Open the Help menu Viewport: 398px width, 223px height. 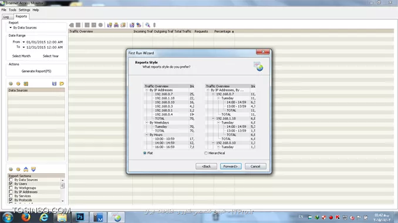click(36, 10)
